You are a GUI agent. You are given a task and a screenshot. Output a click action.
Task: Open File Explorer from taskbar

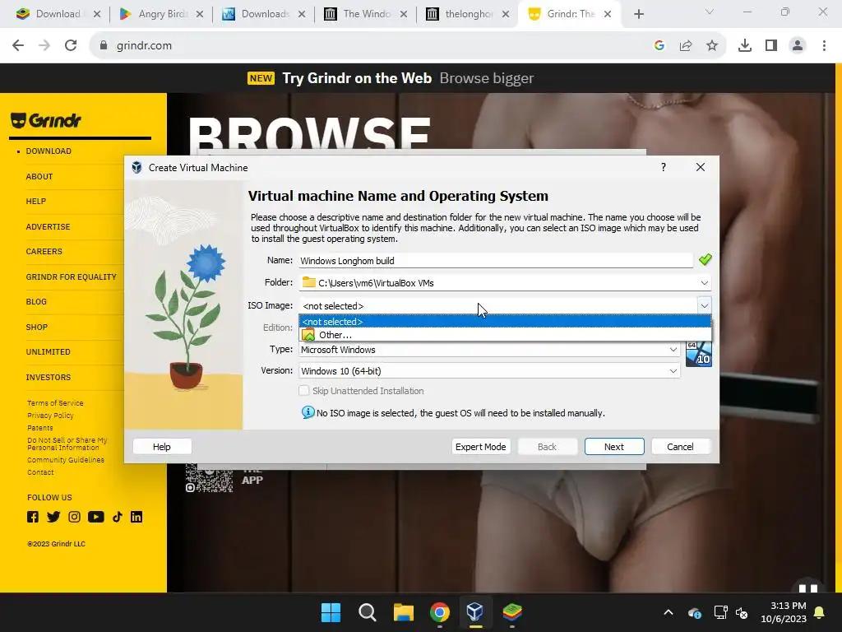pos(403,612)
